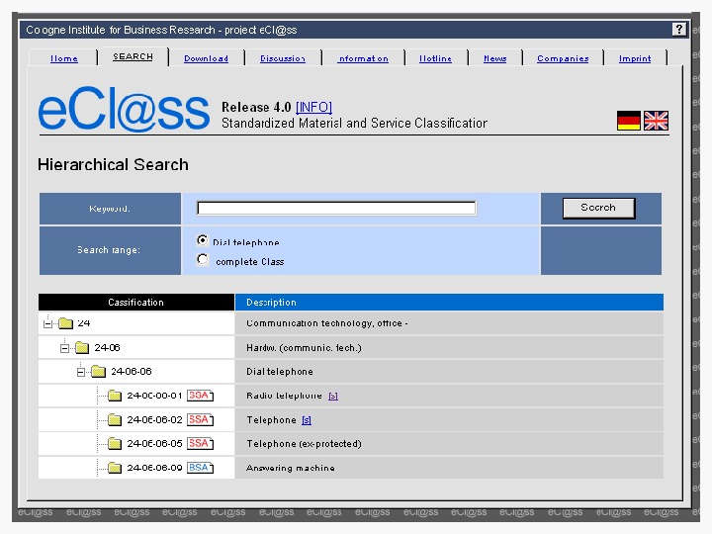Click the folder icon for 24-06-06
Image resolution: width=712 pixels, height=534 pixels.
pyautogui.click(x=99, y=372)
